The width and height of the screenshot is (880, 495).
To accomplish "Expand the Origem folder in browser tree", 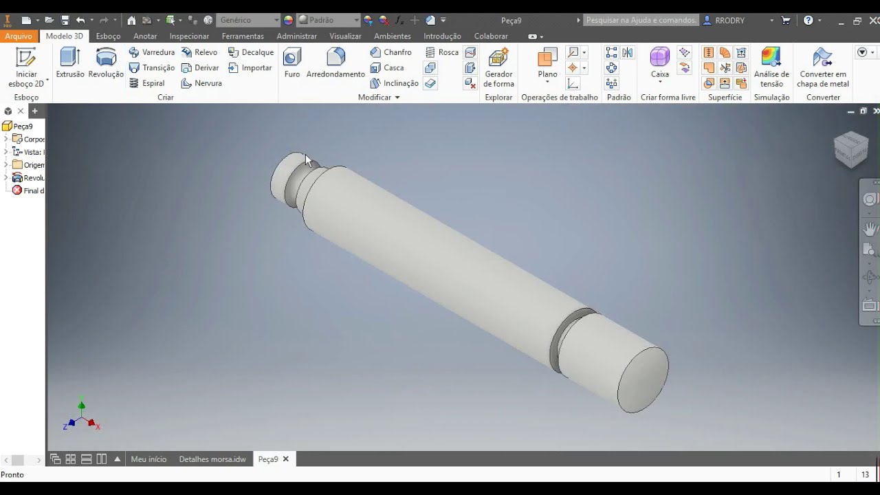I will click(x=6, y=165).
